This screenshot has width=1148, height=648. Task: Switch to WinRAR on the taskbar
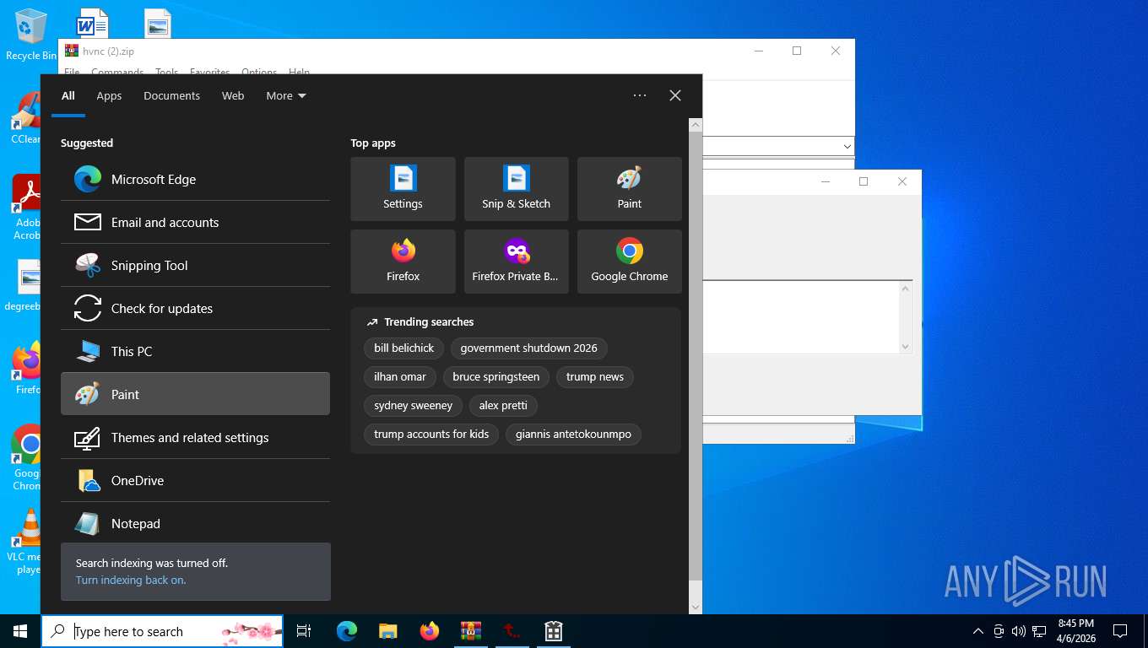[471, 631]
